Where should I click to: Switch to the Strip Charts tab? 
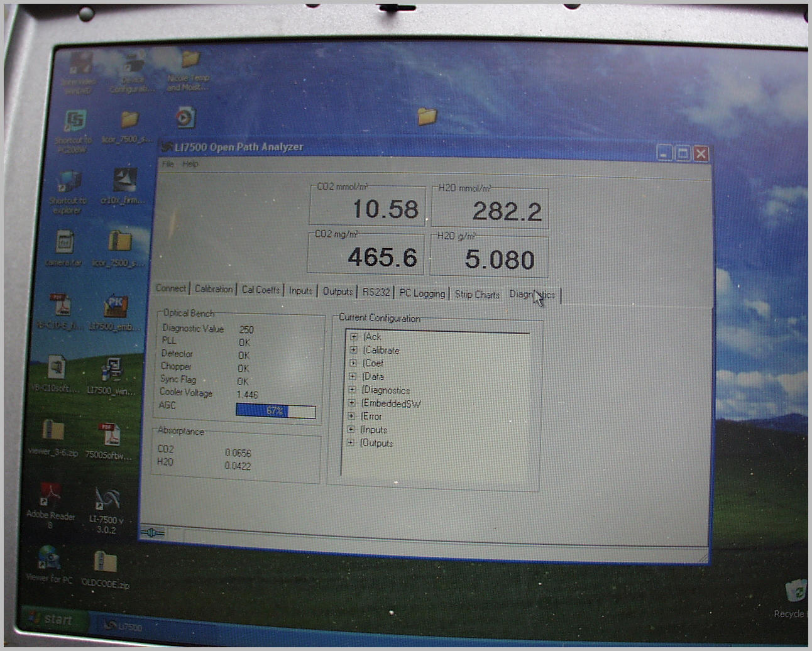point(477,294)
